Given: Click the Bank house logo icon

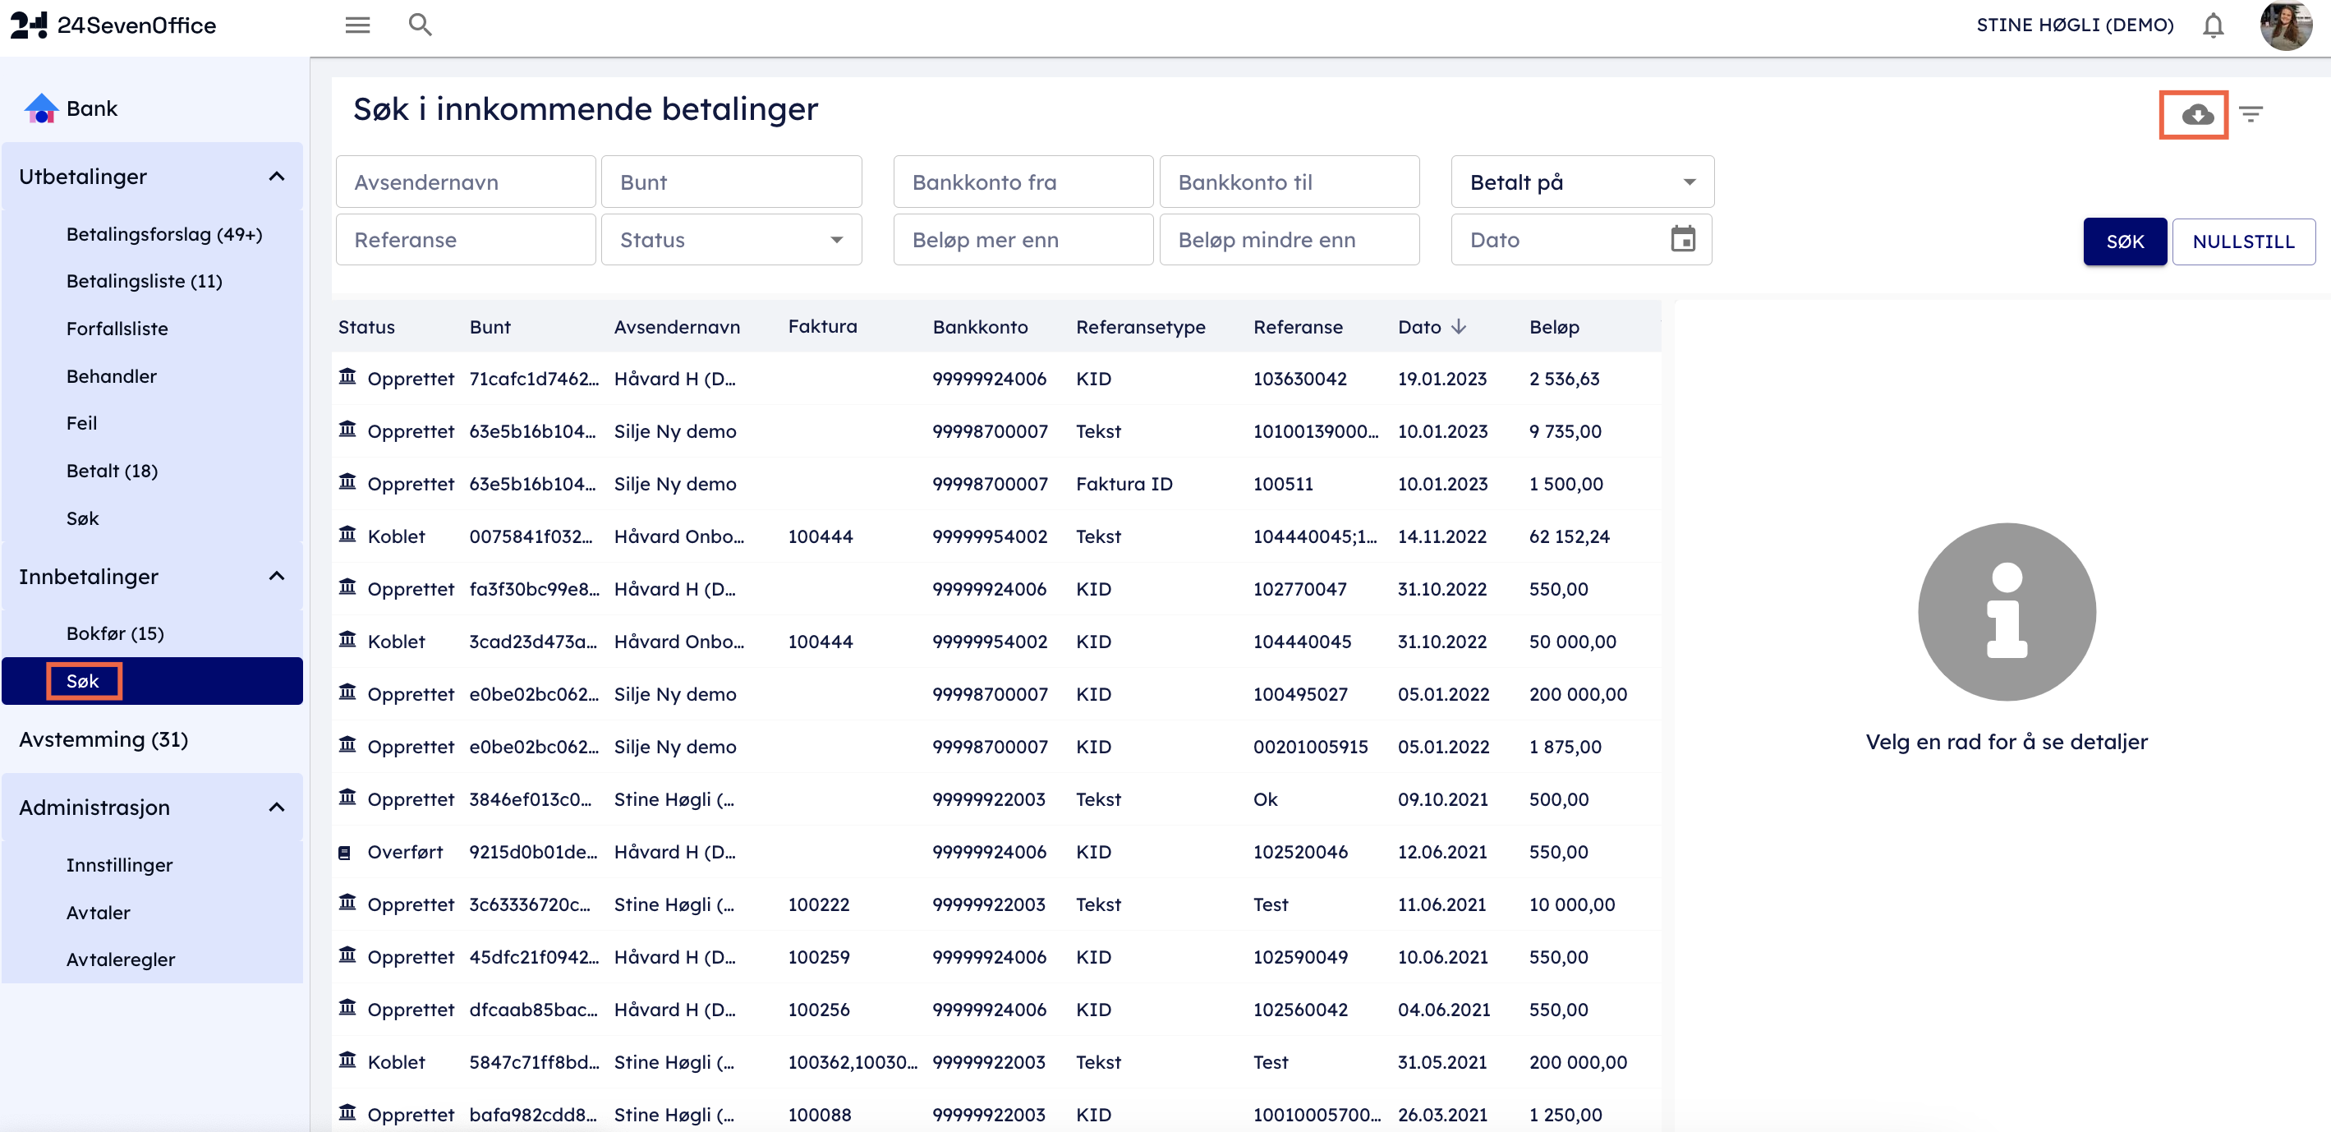Looking at the screenshot, I should click(41, 108).
